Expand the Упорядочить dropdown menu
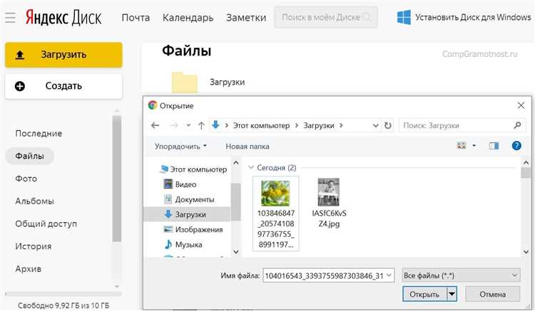 pos(180,146)
